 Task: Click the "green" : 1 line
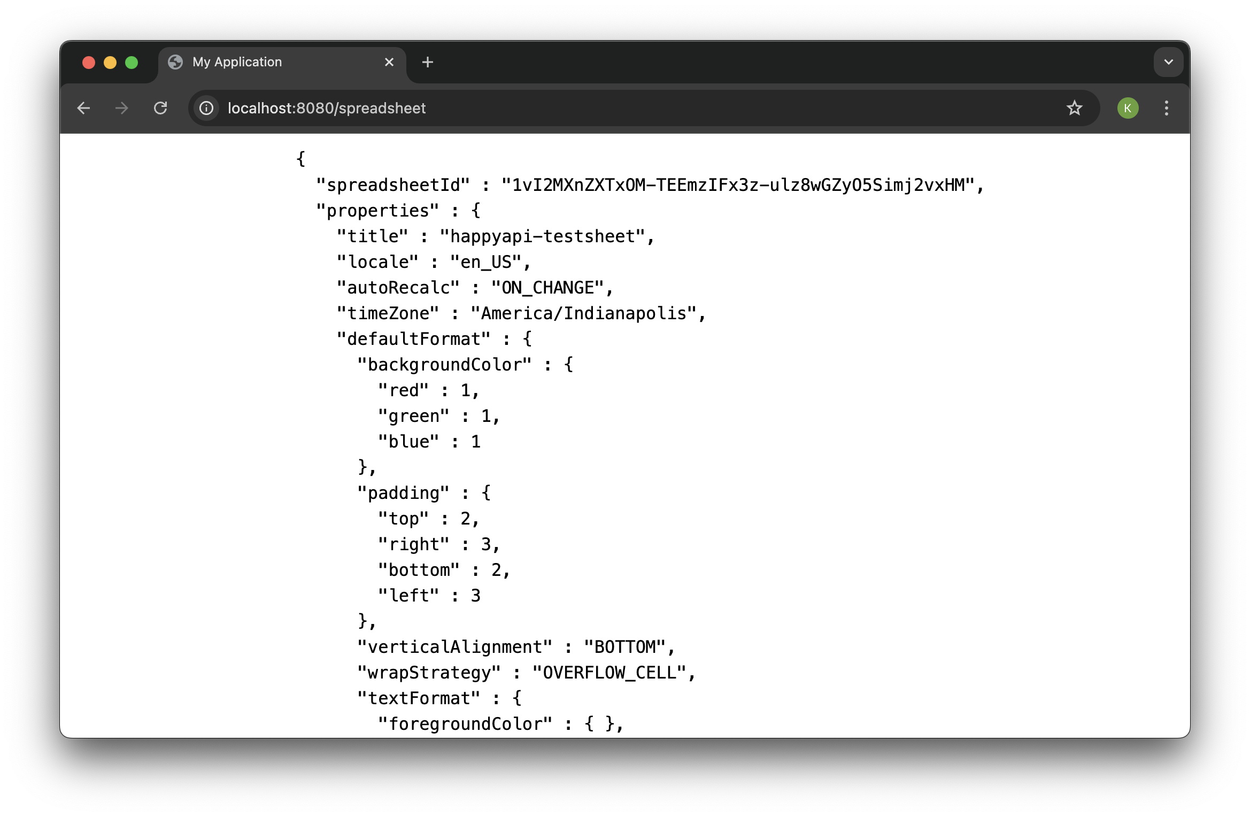click(438, 416)
